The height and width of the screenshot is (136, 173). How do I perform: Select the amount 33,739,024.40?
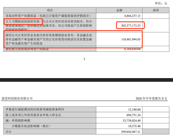click(x=132, y=121)
